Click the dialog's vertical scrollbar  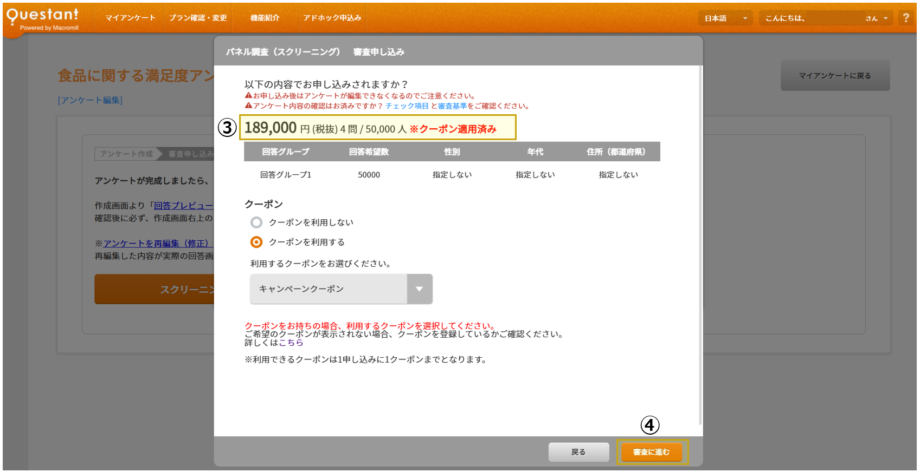click(700, 244)
